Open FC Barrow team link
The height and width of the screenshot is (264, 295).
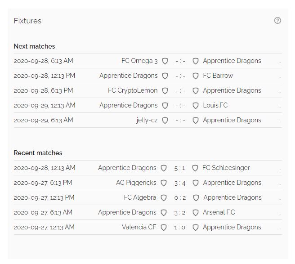(218, 76)
